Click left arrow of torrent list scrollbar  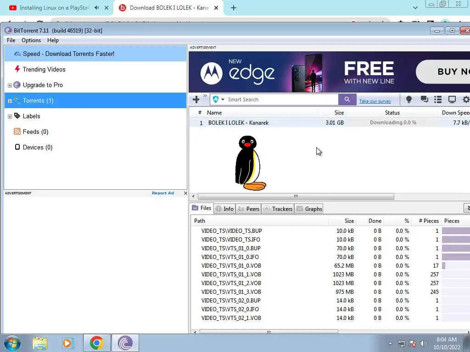(x=193, y=196)
